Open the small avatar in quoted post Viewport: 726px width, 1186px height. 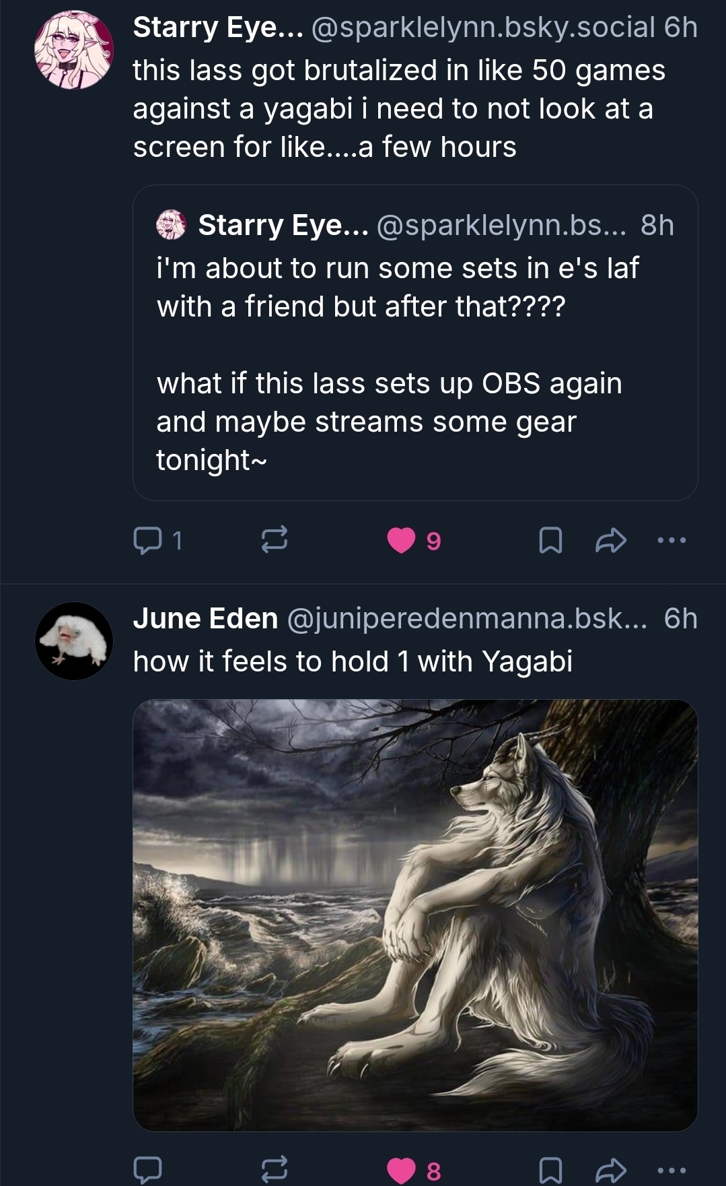171,225
